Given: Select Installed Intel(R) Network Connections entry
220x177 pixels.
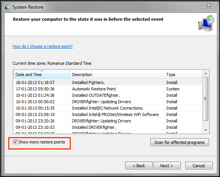Looking at the screenshot, I should tap(108, 108).
